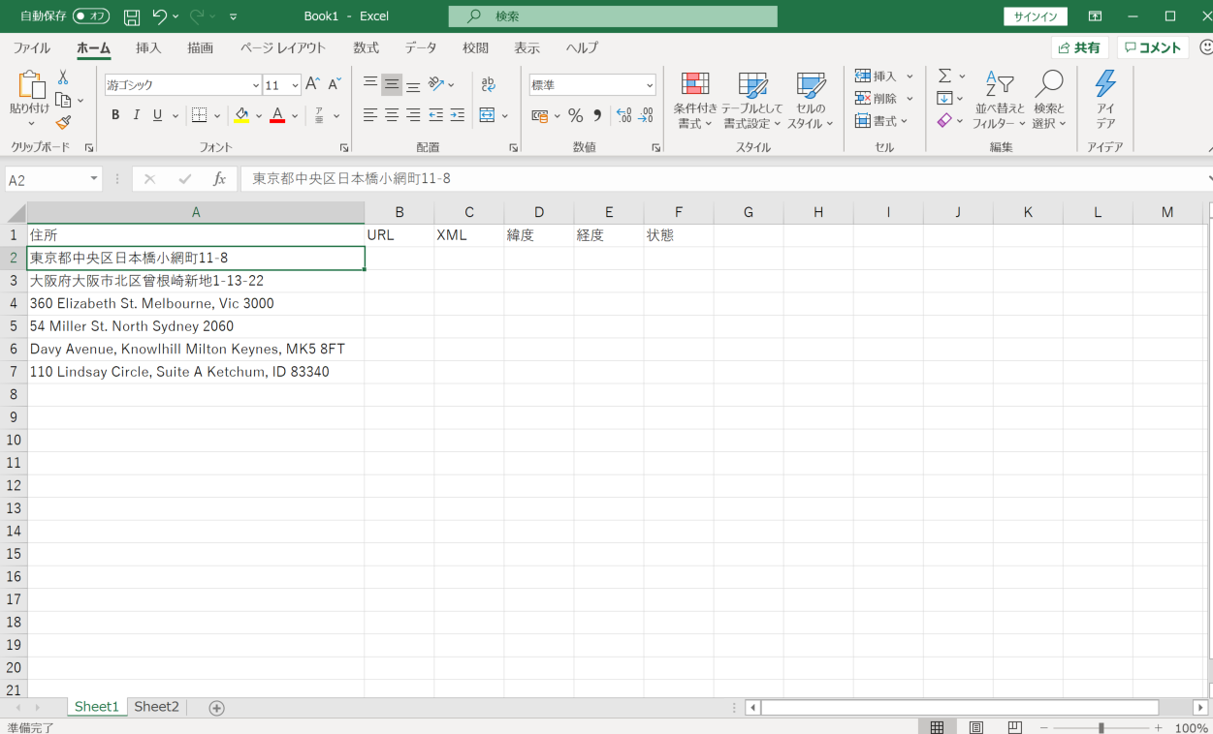1213x734 pixels.
Task: Click the formula bar input
Action: pyautogui.click(x=724, y=179)
